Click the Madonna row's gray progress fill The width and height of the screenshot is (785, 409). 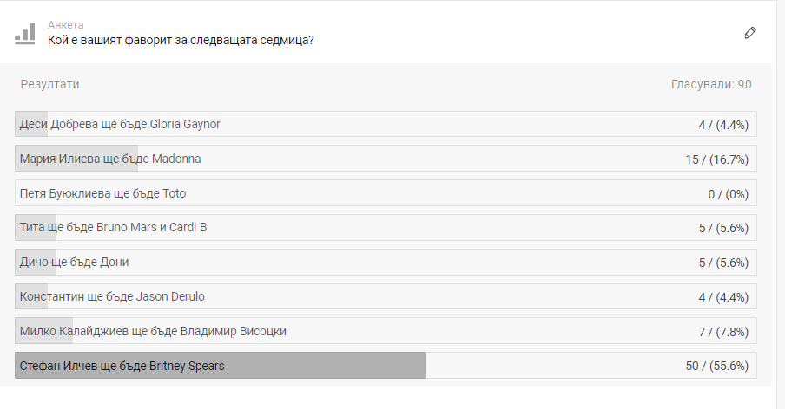[76, 159]
